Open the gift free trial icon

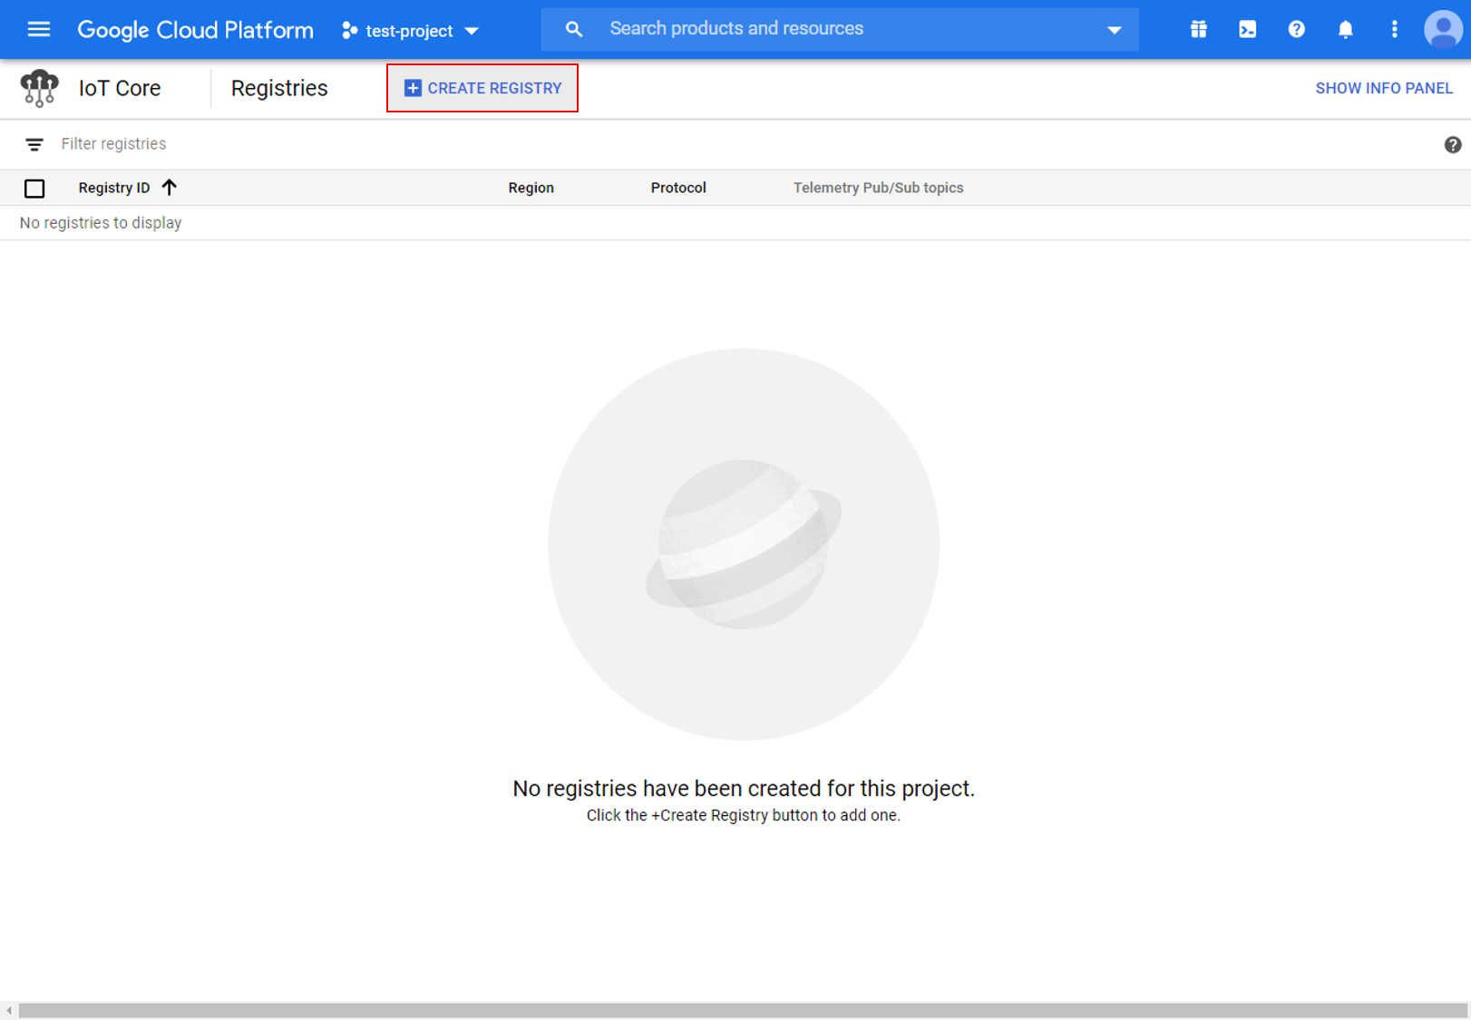(x=1198, y=30)
